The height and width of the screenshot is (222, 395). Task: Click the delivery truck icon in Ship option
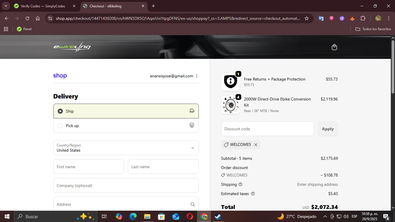[x=192, y=111]
